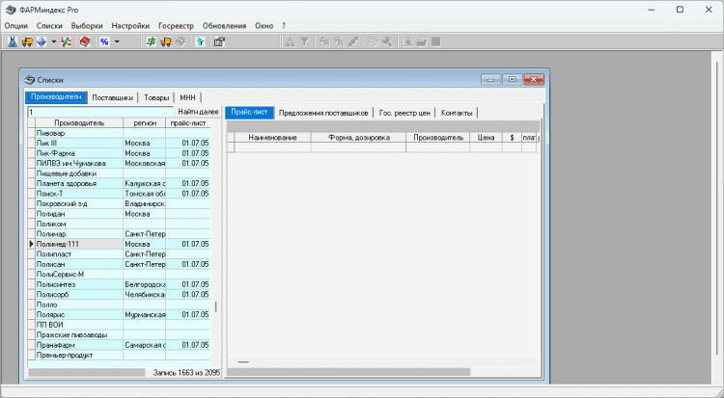Expand dropdown arrow beside blue diamond icon
Screen dimensions: 724x398
[x=53, y=41]
